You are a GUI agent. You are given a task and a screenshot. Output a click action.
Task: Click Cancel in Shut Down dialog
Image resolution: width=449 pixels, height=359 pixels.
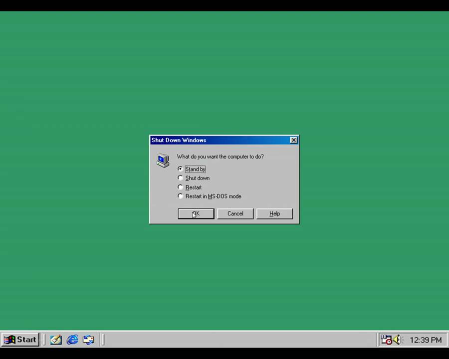235,213
